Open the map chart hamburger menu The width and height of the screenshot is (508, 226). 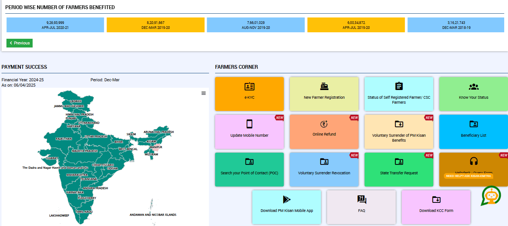click(x=204, y=93)
